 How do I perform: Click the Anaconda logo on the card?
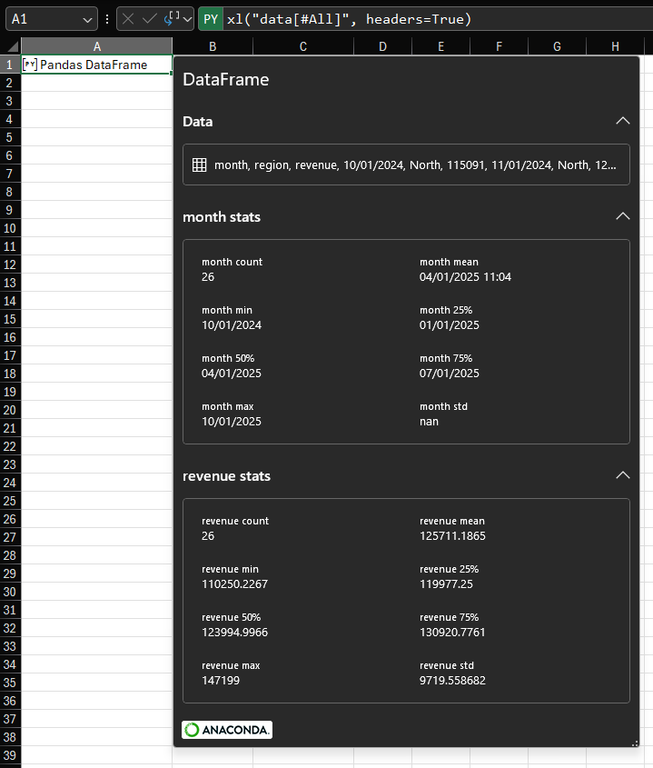[x=227, y=730]
